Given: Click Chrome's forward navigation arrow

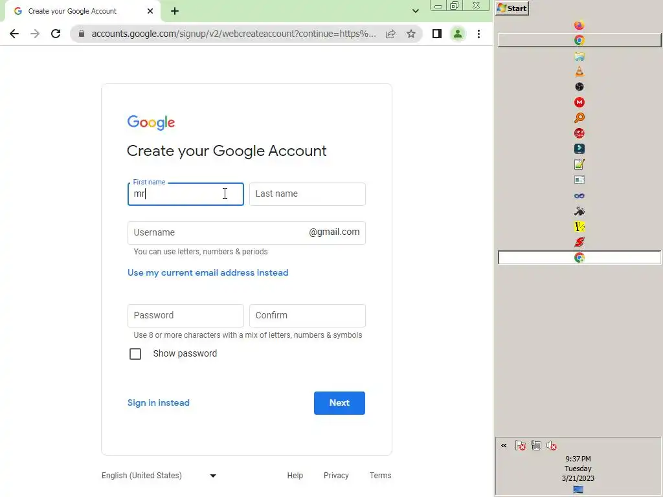Looking at the screenshot, I should 35,34.
